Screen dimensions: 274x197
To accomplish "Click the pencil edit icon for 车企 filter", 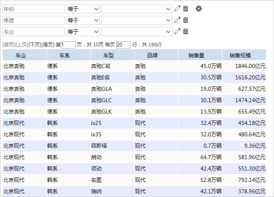I will click(177, 31).
